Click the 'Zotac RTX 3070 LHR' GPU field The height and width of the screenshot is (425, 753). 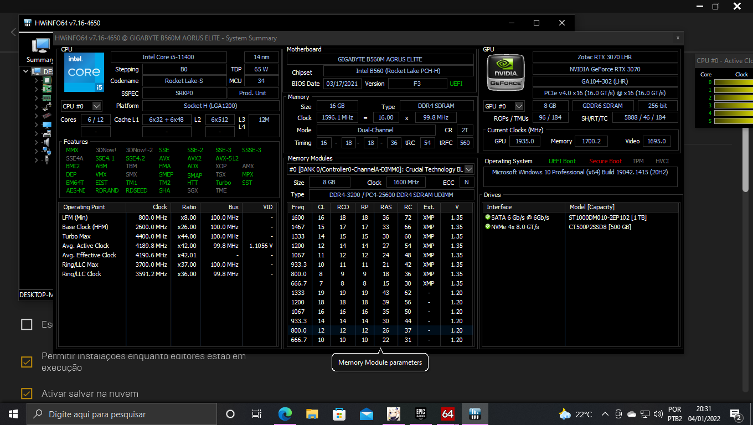click(x=605, y=57)
